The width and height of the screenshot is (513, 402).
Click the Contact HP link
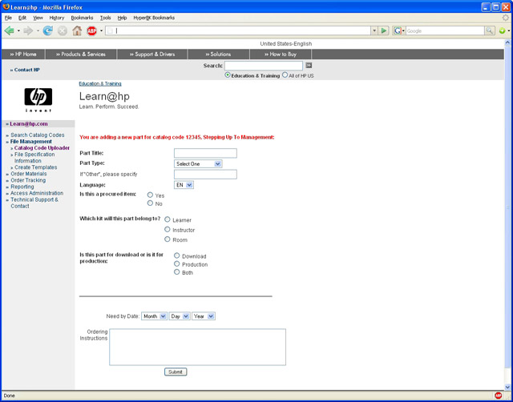click(x=26, y=70)
